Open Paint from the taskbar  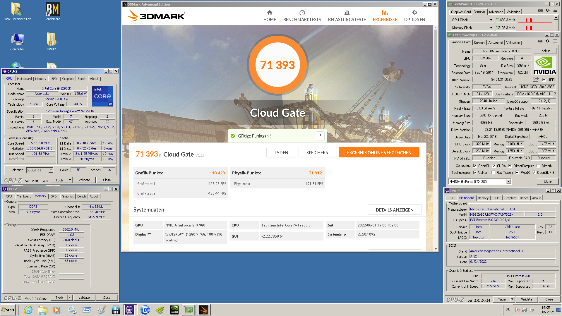tap(101, 310)
